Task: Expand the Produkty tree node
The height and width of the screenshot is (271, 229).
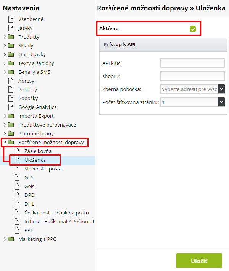Action: [x=5, y=37]
